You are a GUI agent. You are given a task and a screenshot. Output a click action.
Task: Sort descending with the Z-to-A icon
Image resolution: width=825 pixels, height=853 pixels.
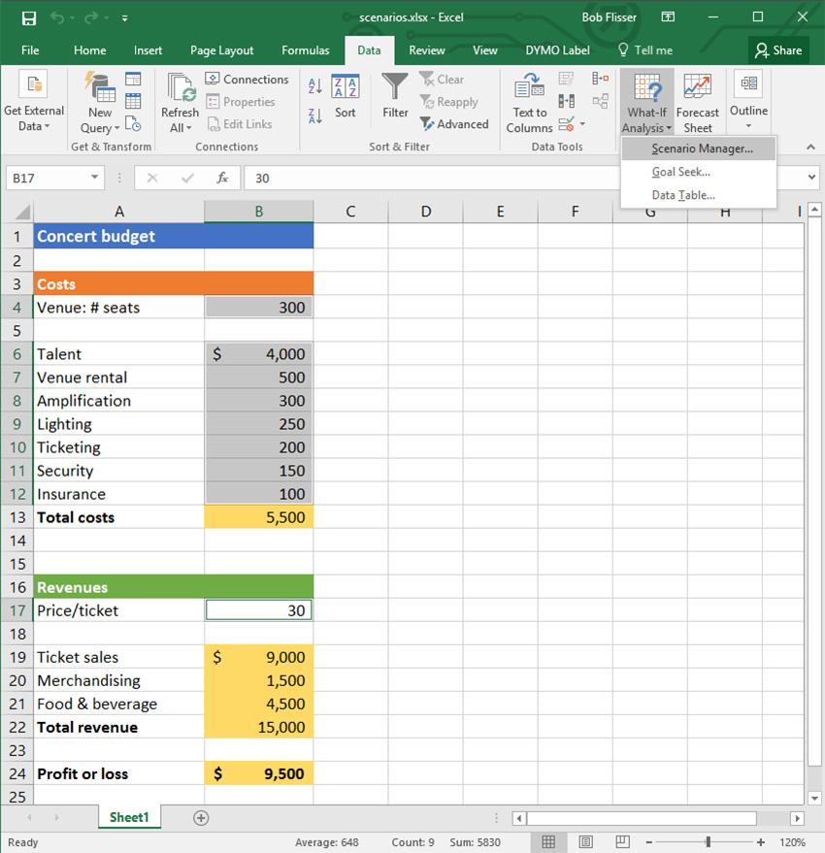coord(315,115)
